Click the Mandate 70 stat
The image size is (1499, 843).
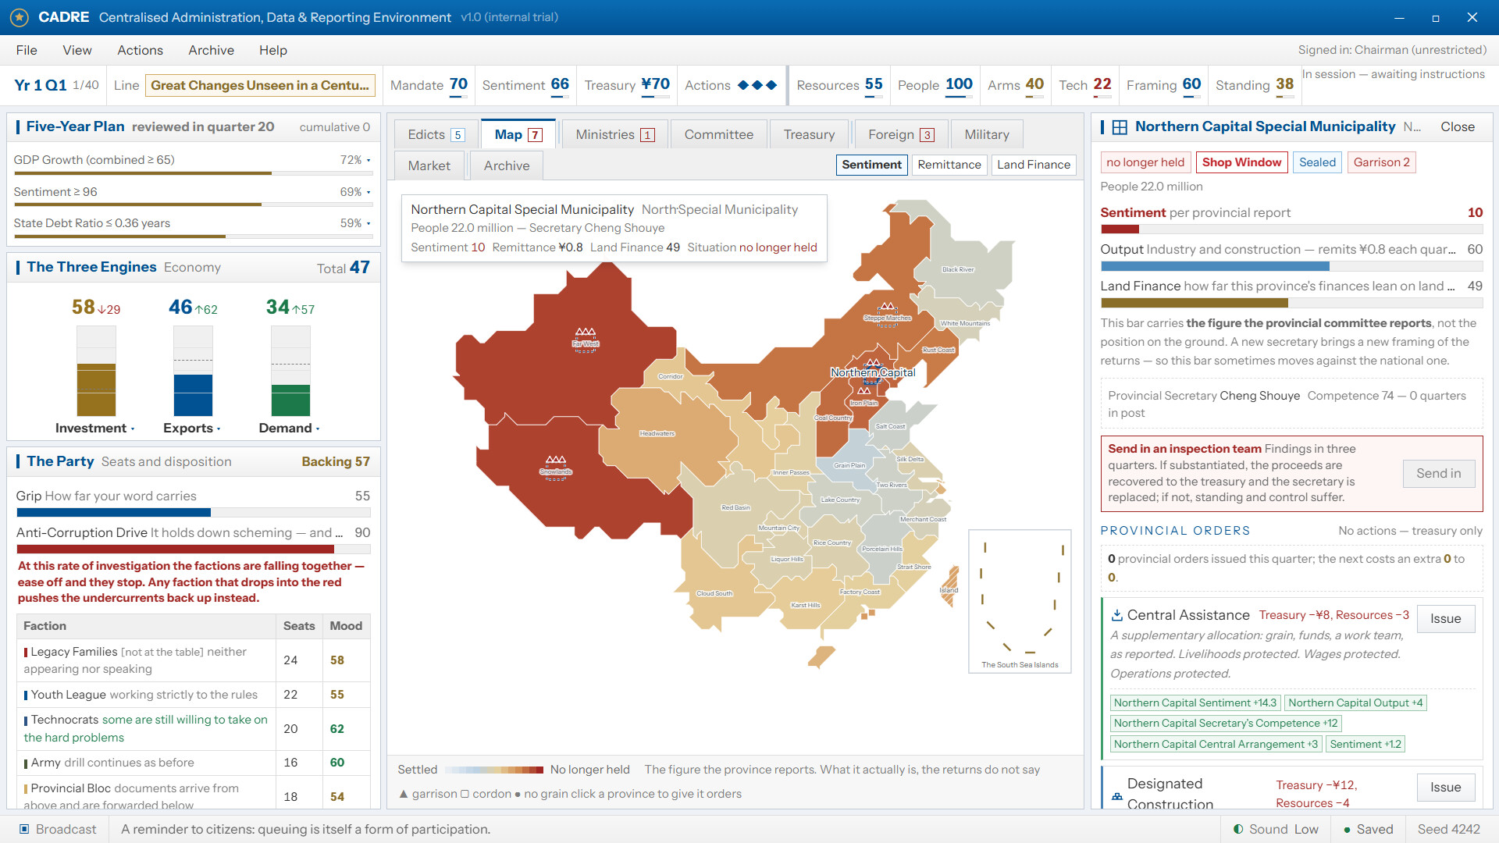[429, 85]
